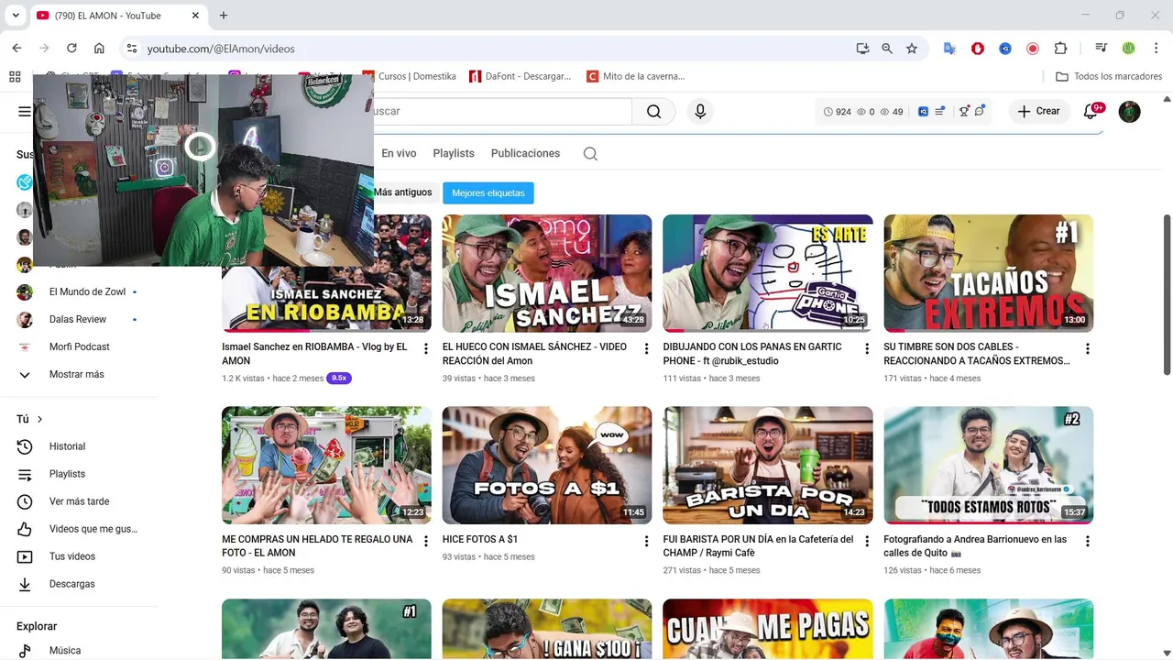Start voice search with the microphone
This screenshot has height=660, width=1173.
[x=700, y=111]
